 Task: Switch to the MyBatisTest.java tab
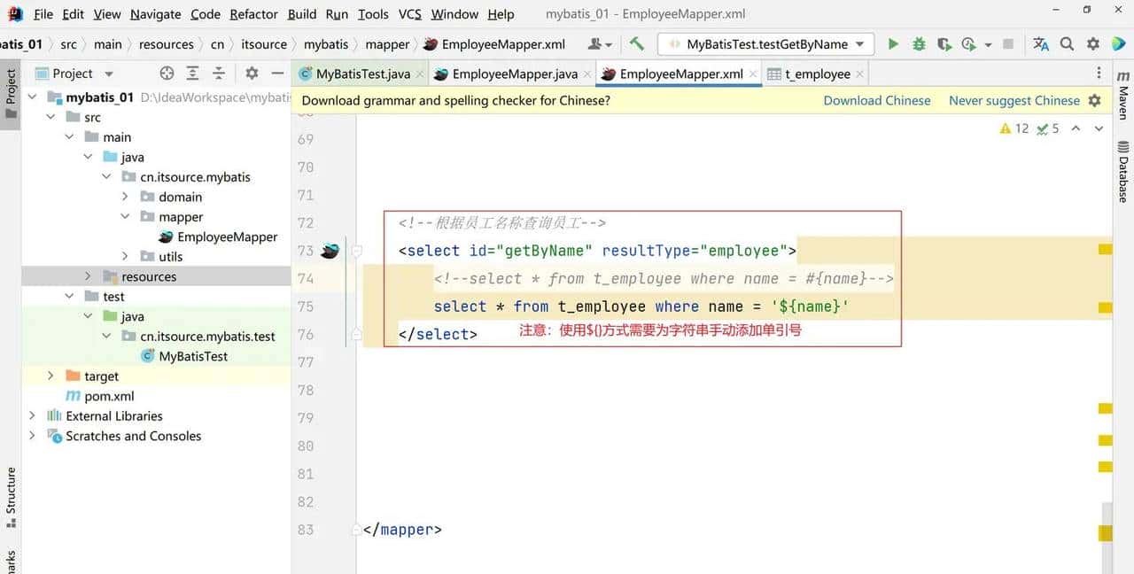pyautogui.click(x=362, y=74)
